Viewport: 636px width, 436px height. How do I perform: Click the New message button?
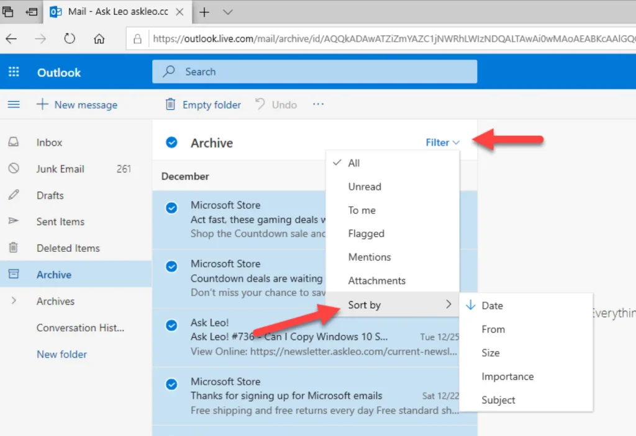[x=77, y=104]
